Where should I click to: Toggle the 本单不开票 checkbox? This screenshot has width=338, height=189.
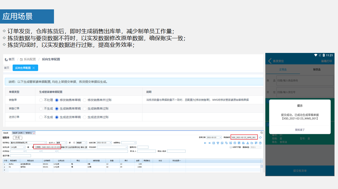pos(231,147)
